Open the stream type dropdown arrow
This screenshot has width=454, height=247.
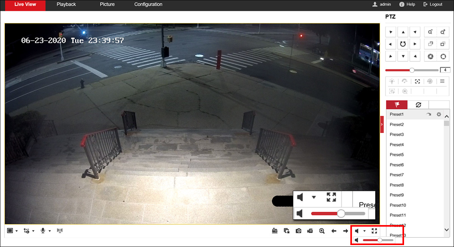33,231
